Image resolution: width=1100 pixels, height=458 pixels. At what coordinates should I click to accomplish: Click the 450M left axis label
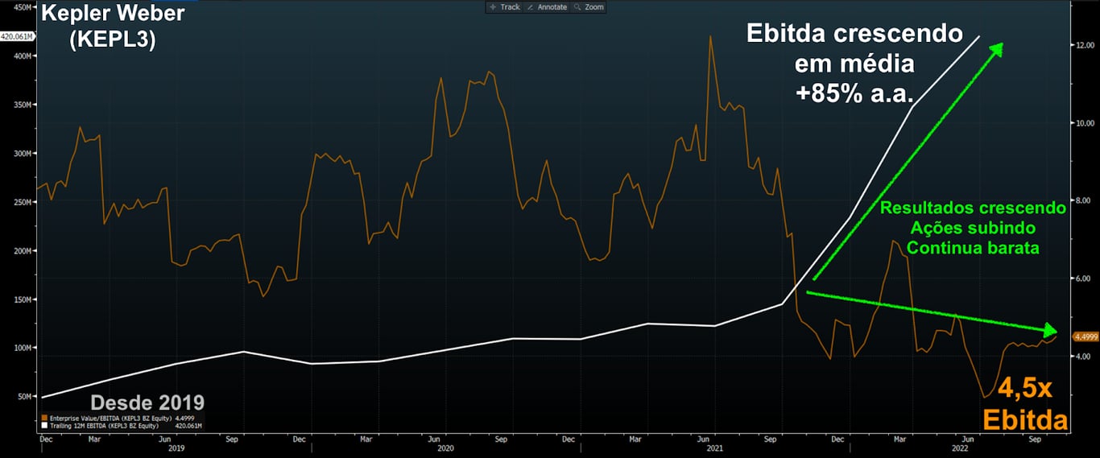[x=21, y=7]
